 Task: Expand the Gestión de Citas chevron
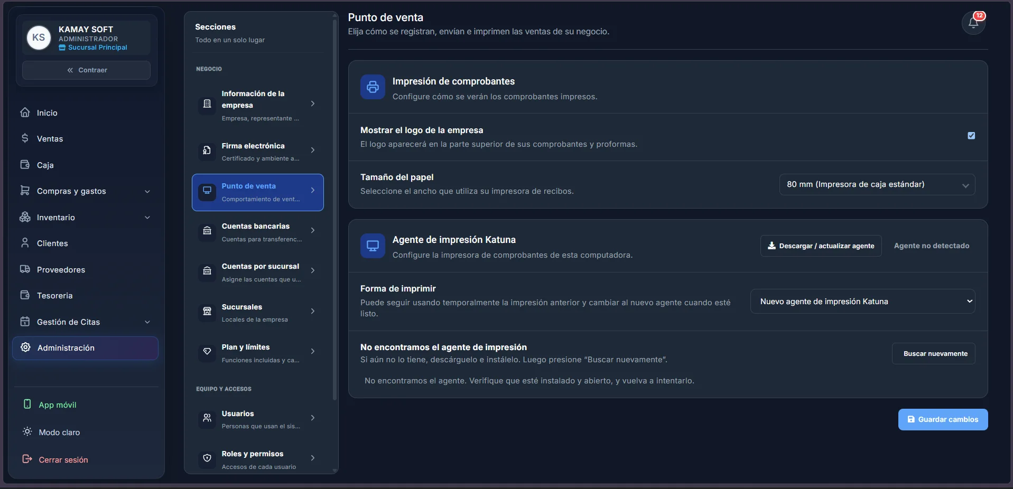point(147,322)
